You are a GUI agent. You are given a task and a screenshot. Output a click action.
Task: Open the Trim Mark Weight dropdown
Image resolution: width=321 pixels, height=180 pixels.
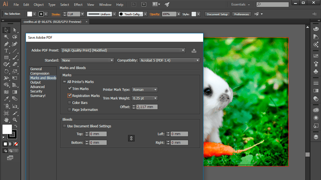[144, 98]
